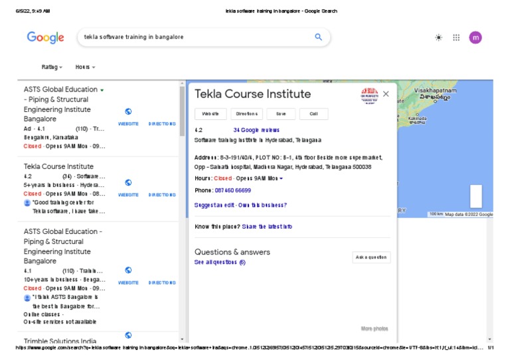510x360 pixels.
Task: Open 34 Google reviews link
Action: point(256,130)
